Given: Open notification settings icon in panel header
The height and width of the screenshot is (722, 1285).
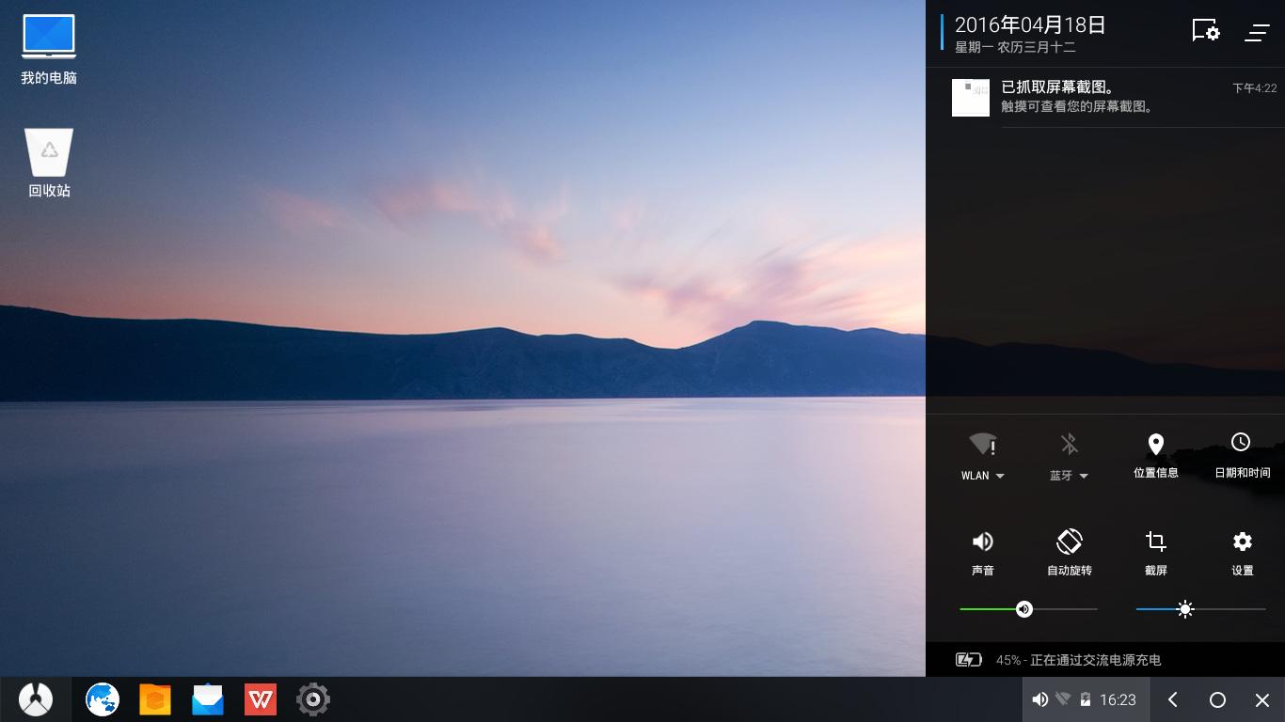Looking at the screenshot, I should (x=1205, y=31).
